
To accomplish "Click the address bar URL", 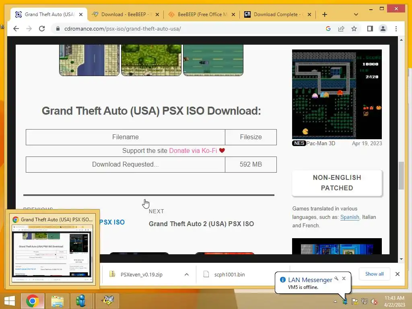I will (122, 29).
